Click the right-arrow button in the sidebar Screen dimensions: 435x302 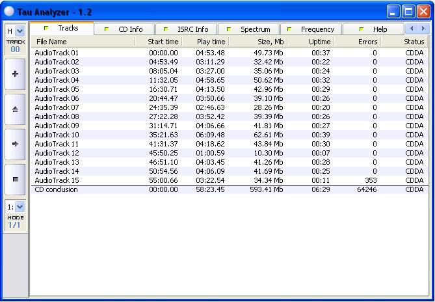point(15,144)
